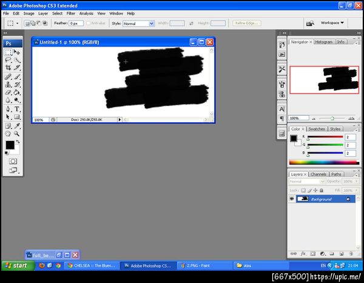Toggle Quick Mask mode
The width and height of the screenshot is (364, 283).
coord(13,161)
